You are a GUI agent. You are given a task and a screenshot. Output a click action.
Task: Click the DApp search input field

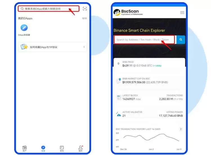point(48,9)
